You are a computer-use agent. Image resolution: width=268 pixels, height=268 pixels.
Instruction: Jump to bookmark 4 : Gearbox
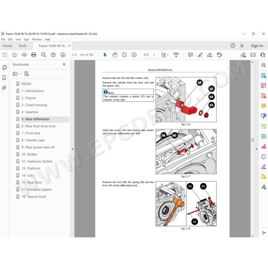click(30, 112)
